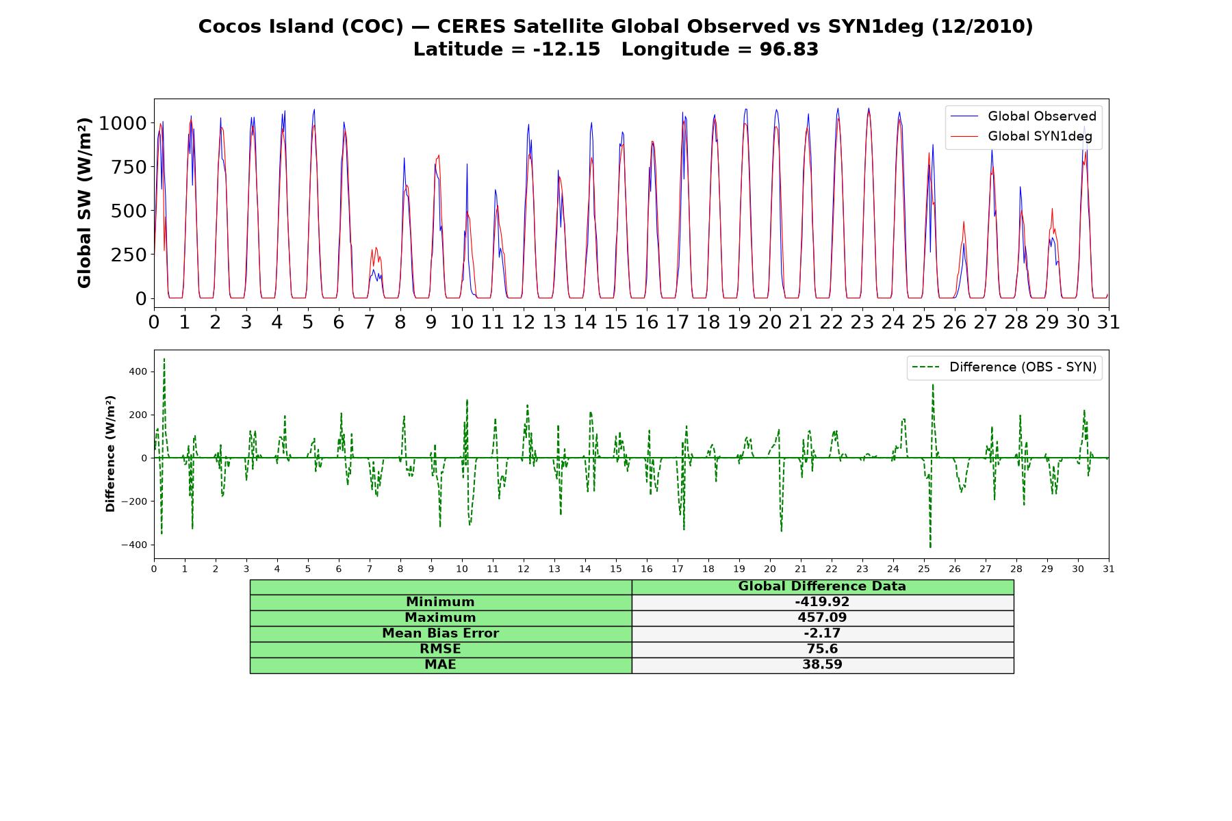Click the 457.09 maximum value cell
This screenshot has width=1232, height=821.
[822, 618]
